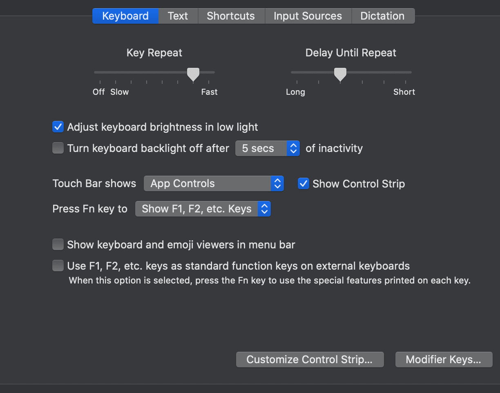The width and height of the screenshot is (500, 393).
Task: Select the Keyboard tab
Action: (125, 16)
